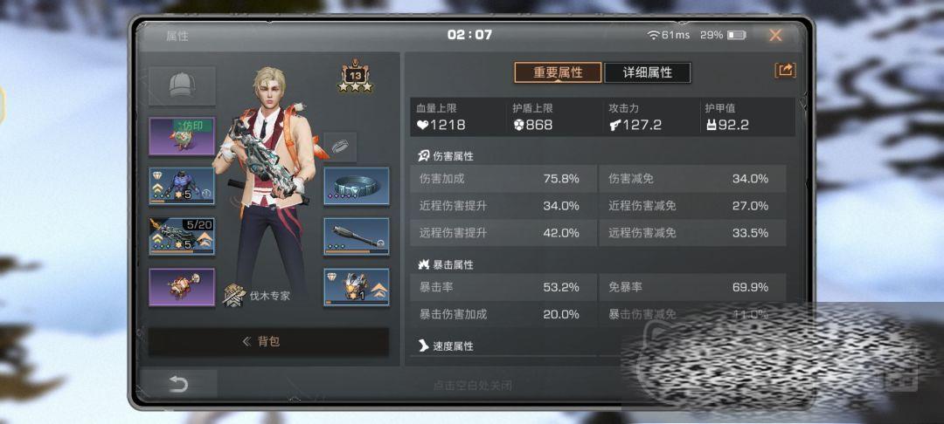Open the armor suit slot with level 5

[x=182, y=186]
